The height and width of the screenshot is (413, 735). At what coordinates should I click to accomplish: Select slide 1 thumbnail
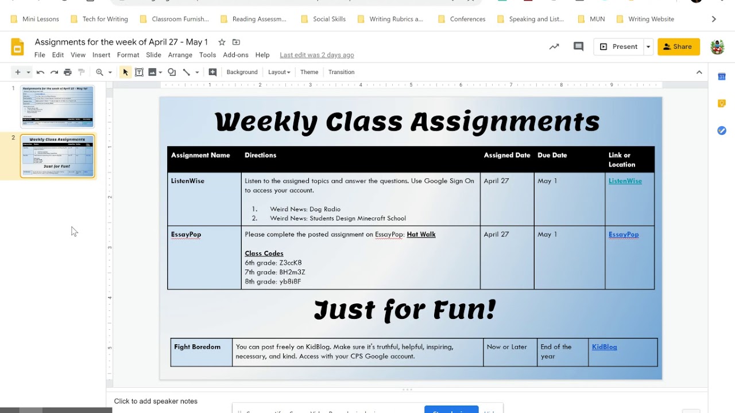click(57, 106)
